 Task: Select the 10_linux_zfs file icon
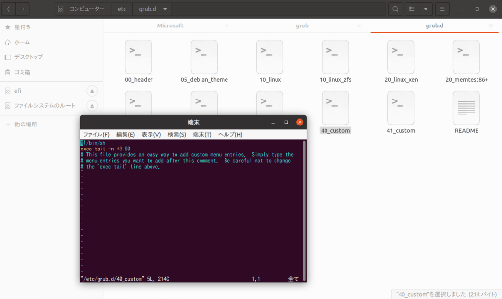[x=335, y=57]
